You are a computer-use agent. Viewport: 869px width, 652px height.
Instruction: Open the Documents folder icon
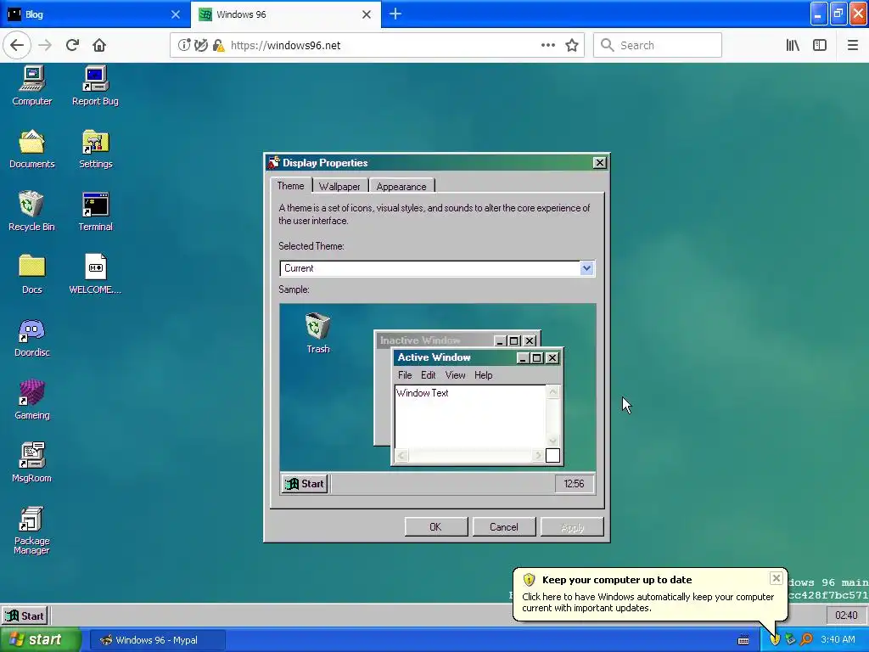pos(31,149)
